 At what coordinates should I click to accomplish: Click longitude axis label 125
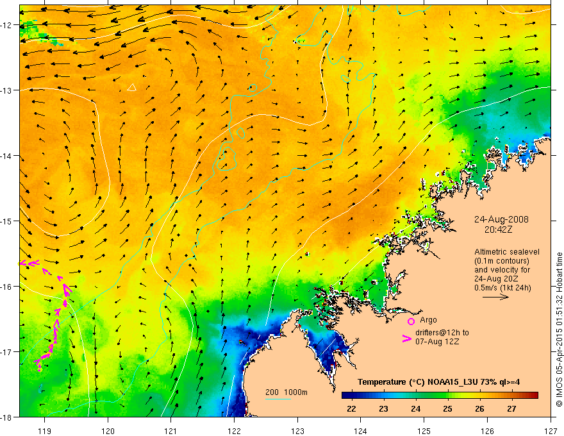[424, 431]
